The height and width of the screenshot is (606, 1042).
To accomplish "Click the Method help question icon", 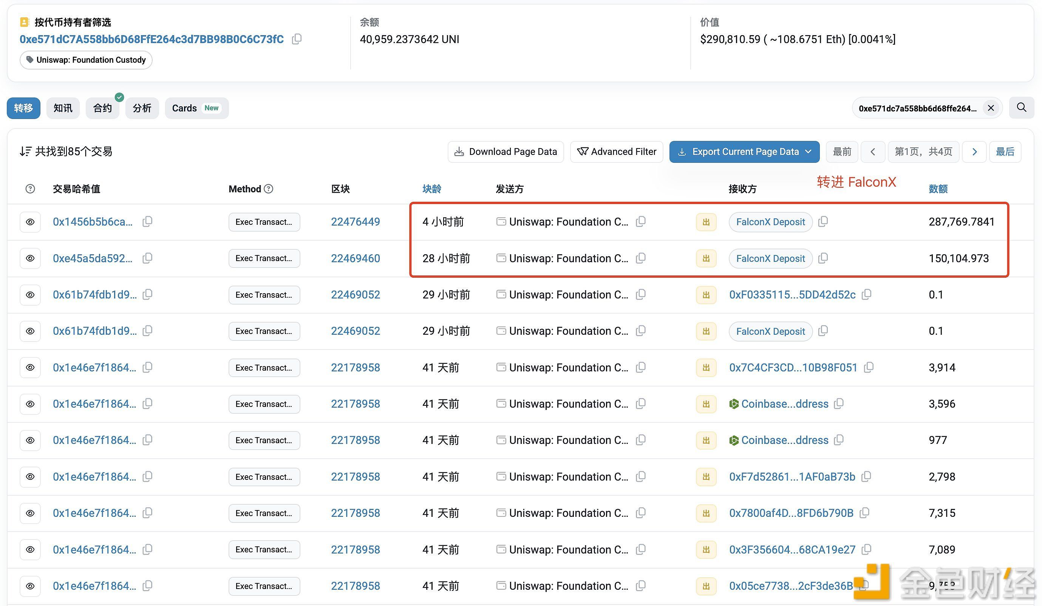I will 269,189.
